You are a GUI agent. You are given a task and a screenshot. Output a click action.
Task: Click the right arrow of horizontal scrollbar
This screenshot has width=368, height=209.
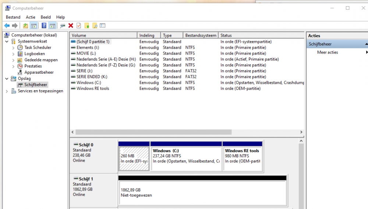click(x=301, y=132)
